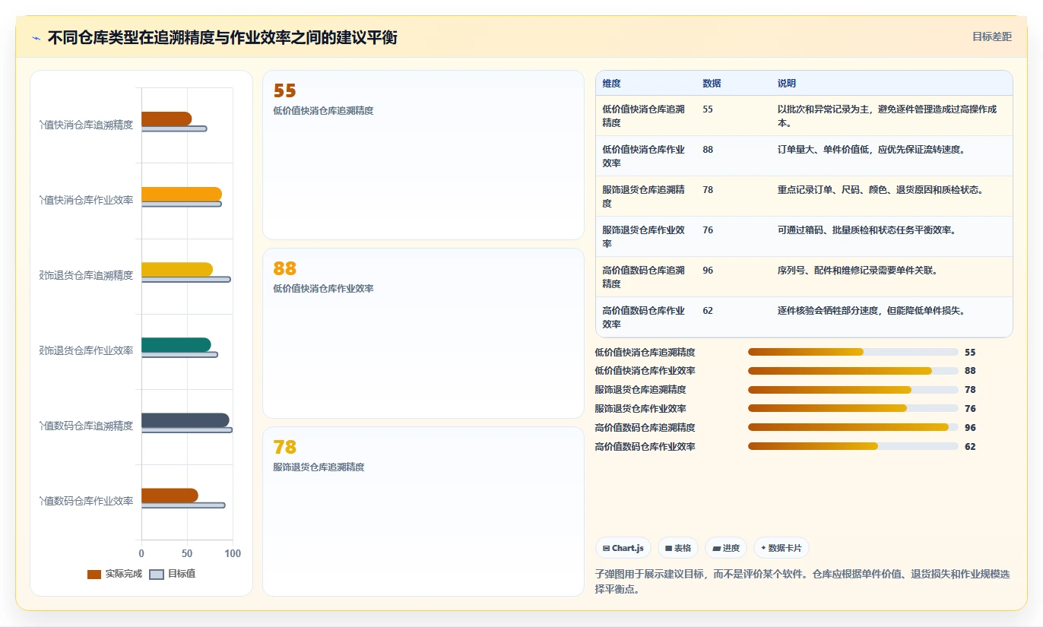Screen dimensions: 1043x627
Task: Click the description starting 逐件核验会牺牲部分速度
Action: (x=871, y=310)
